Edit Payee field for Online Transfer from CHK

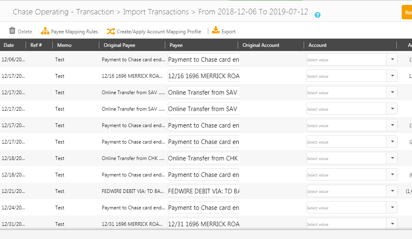204,158
